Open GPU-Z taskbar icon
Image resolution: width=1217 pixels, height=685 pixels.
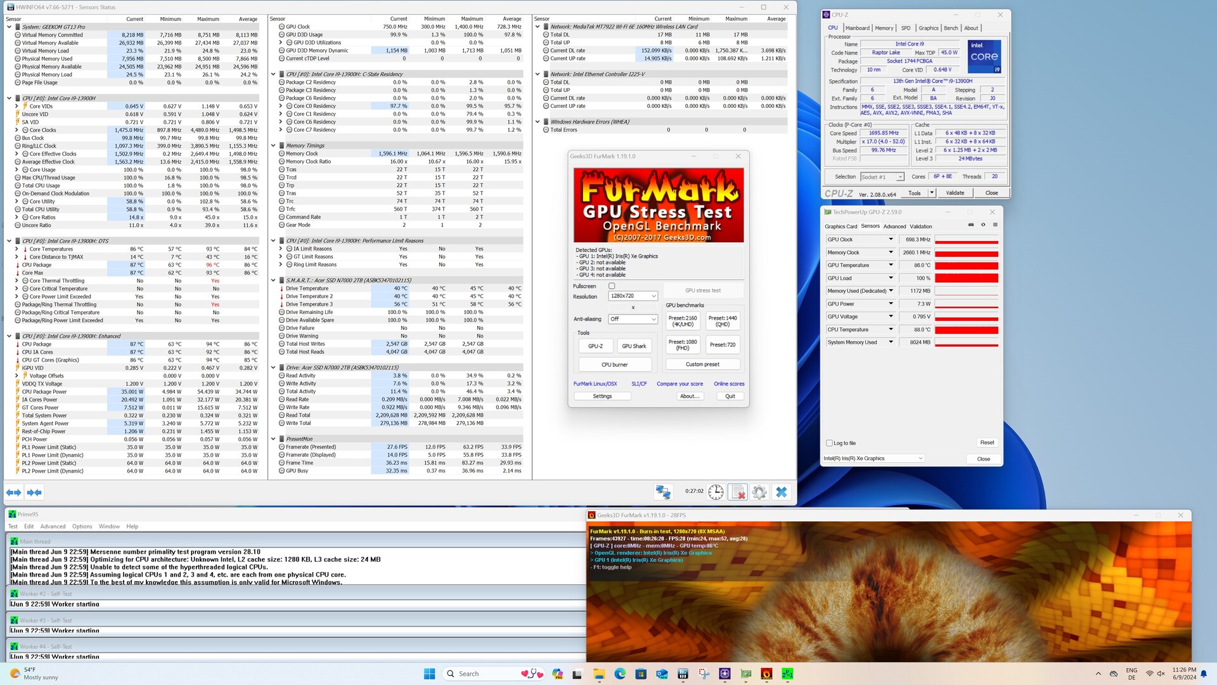[745, 674]
